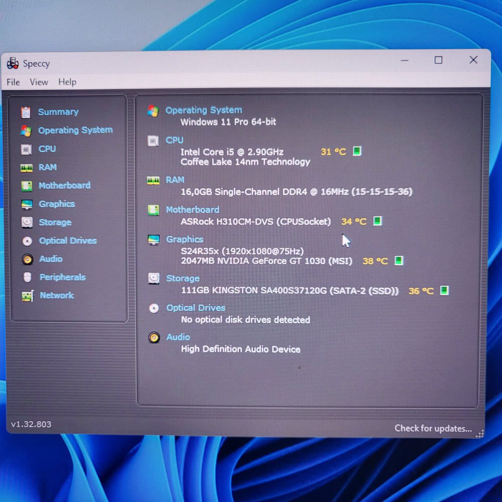The width and height of the screenshot is (502, 502).
Task: Select the Audio speaker sidebar icon
Action: 28,259
